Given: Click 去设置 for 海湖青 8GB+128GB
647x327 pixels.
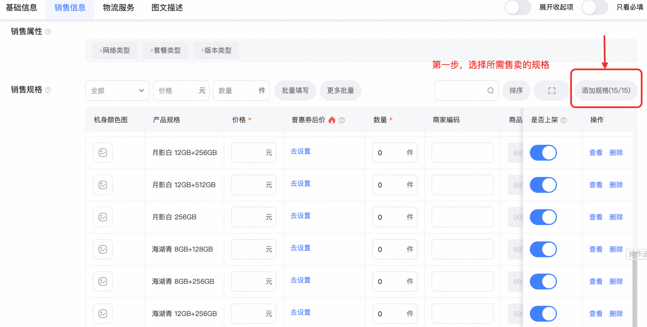Looking at the screenshot, I should point(301,248).
